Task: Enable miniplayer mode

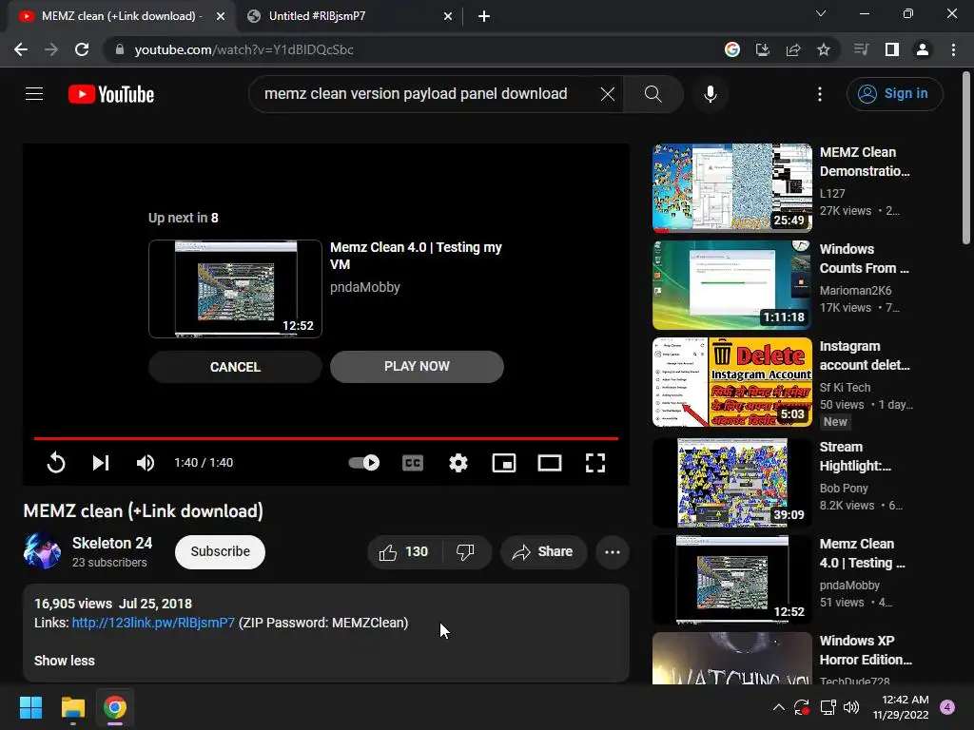Action: point(504,463)
